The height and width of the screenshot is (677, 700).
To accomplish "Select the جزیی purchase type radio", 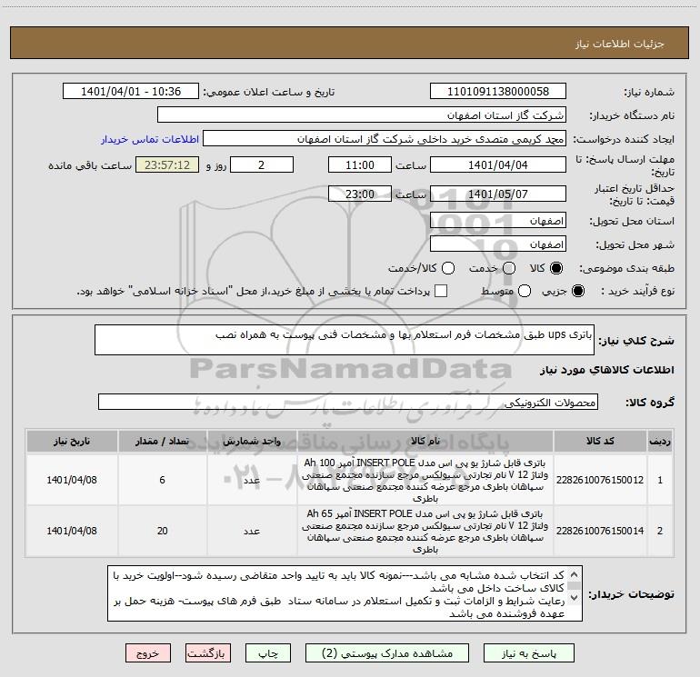I will pyautogui.click(x=577, y=291).
